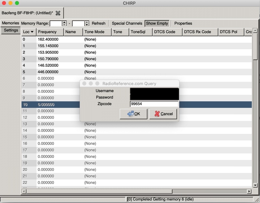Decrement the Memory Range end spinner

coord(87,25)
